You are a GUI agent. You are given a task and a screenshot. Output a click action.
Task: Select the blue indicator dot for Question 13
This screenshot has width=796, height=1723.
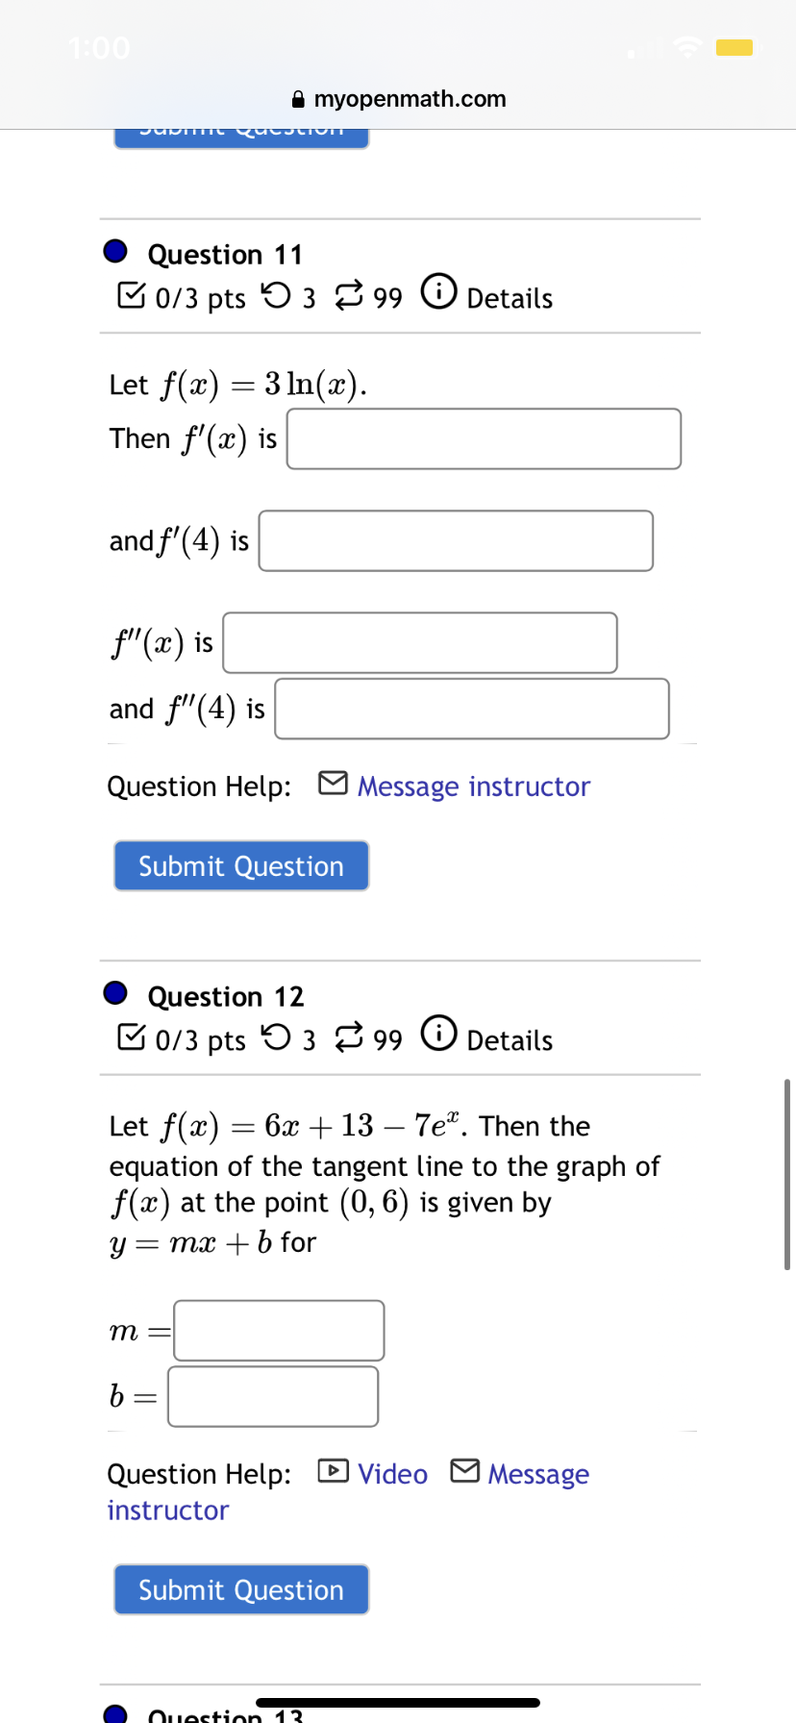click(x=115, y=1711)
